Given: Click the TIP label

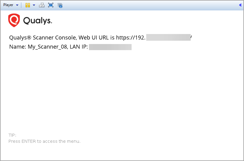Looking at the screenshot, I should click(12, 135).
